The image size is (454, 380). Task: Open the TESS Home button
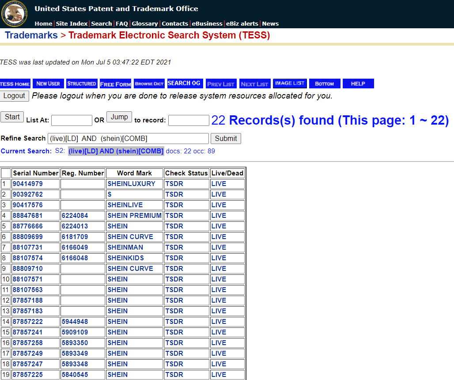(15, 84)
